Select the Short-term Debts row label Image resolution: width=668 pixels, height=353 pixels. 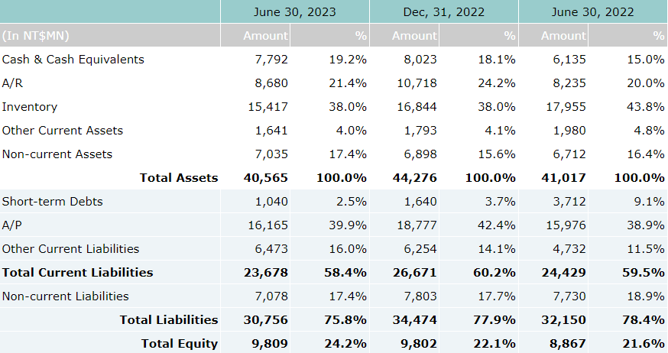53,202
